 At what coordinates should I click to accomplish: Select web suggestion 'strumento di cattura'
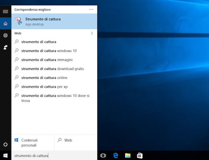coord(54,42)
